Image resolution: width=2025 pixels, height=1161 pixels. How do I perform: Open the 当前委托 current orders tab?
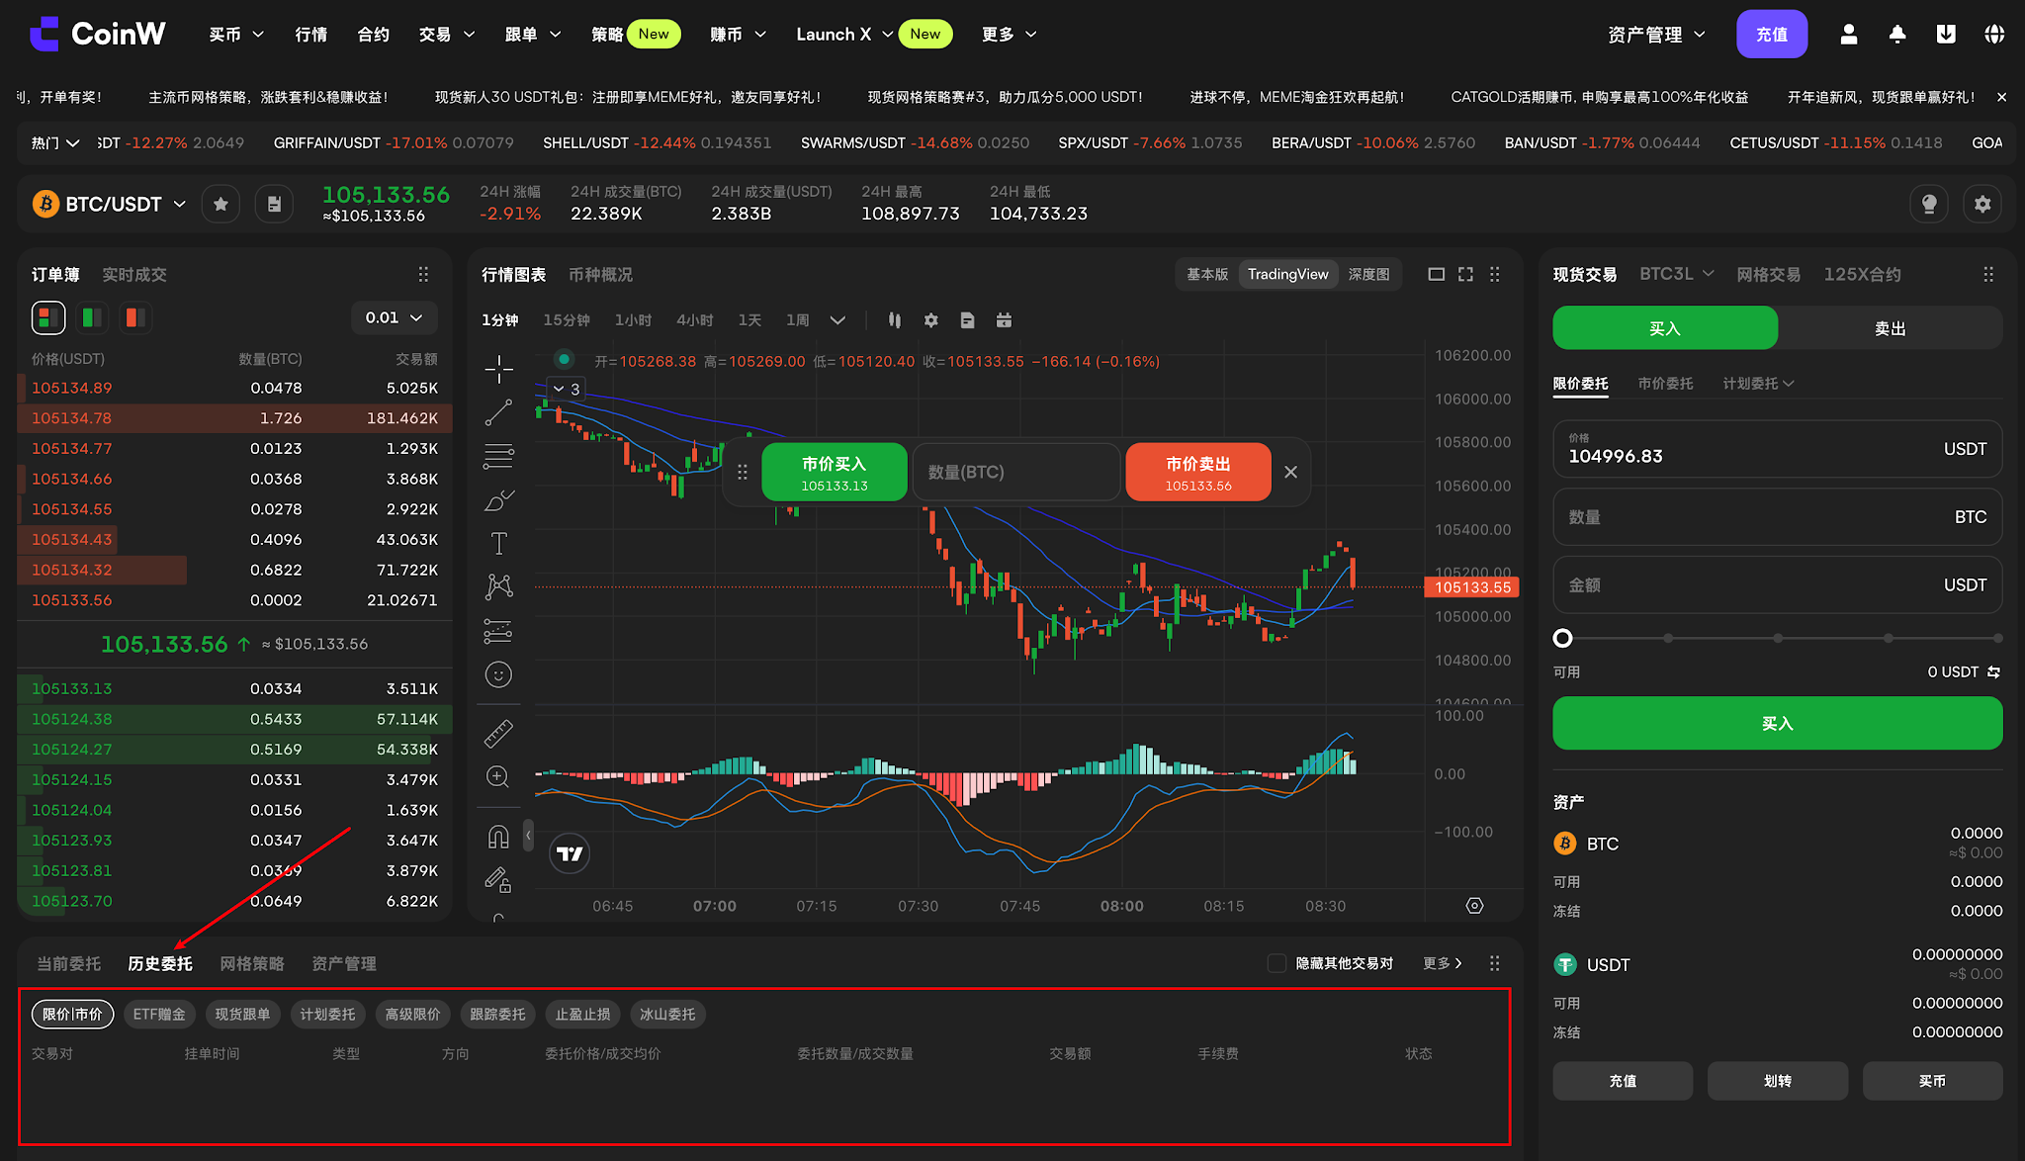click(68, 963)
